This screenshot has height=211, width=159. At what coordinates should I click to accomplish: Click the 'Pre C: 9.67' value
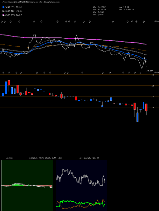click(x=99, y=15)
